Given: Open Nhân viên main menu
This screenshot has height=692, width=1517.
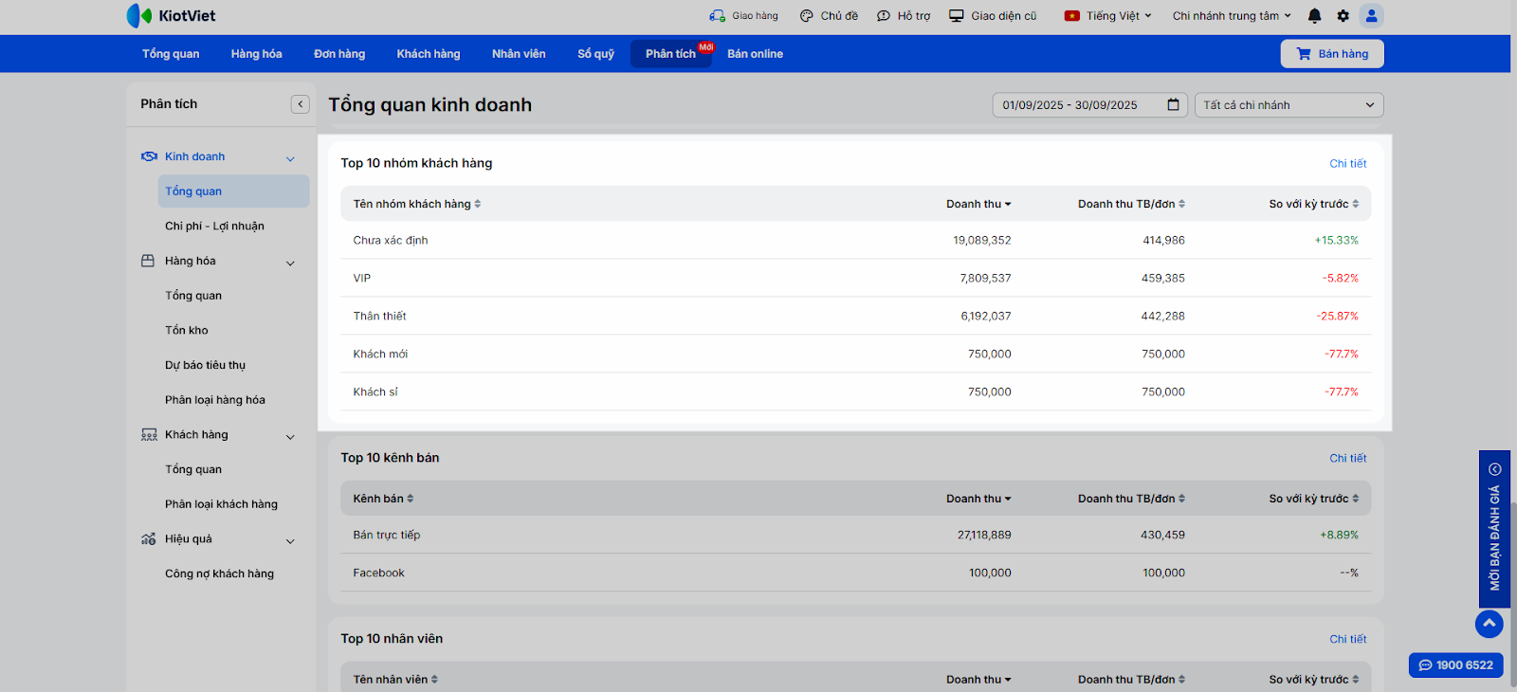Looking at the screenshot, I should click(x=519, y=54).
